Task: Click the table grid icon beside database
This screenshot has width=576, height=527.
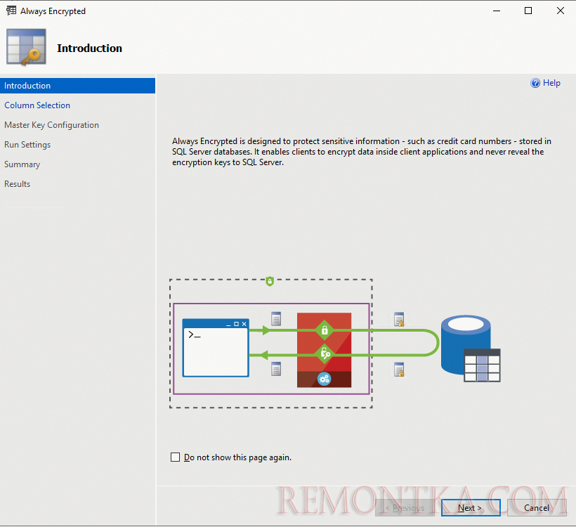Action: tap(482, 365)
